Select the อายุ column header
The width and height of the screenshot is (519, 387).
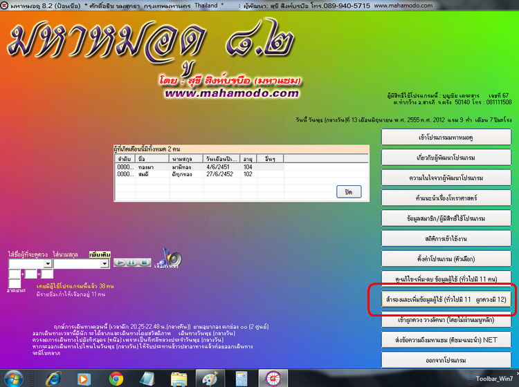(x=248, y=159)
